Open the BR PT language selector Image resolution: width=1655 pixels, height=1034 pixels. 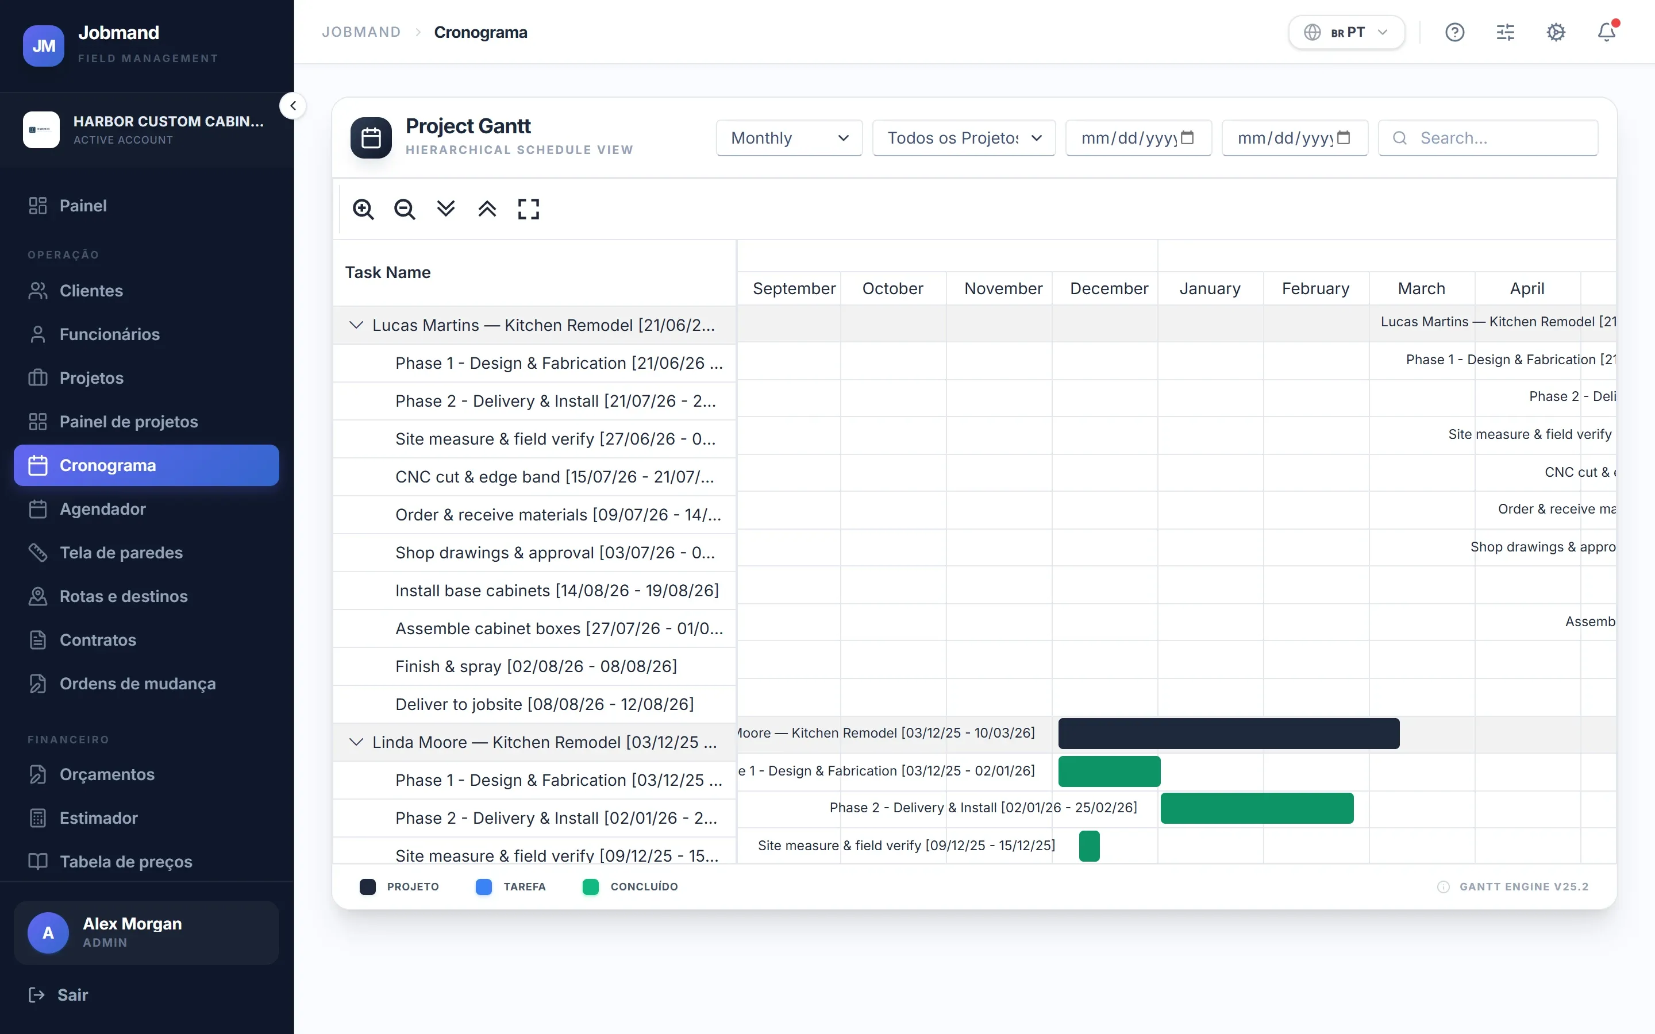(x=1346, y=32)
